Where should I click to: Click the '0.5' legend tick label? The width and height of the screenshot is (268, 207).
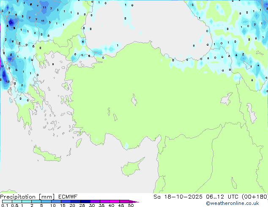point(15,205)
